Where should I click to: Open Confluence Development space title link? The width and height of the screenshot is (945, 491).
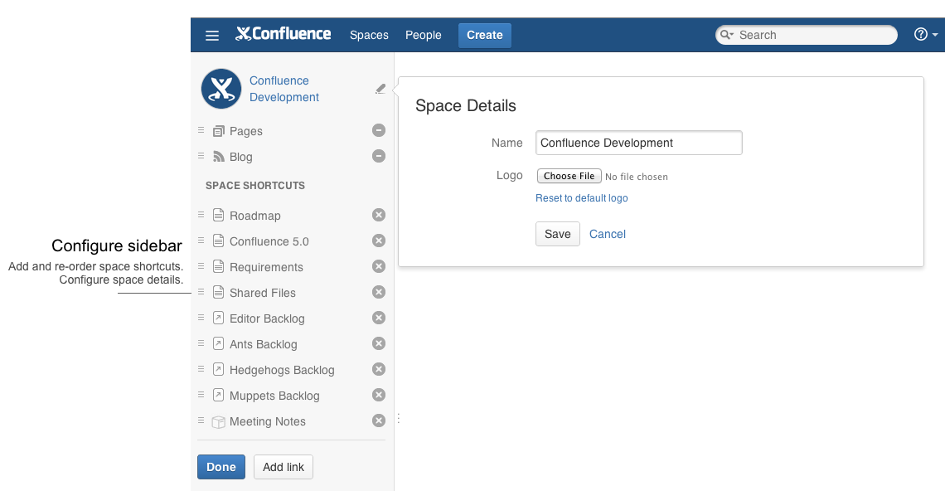283,89
